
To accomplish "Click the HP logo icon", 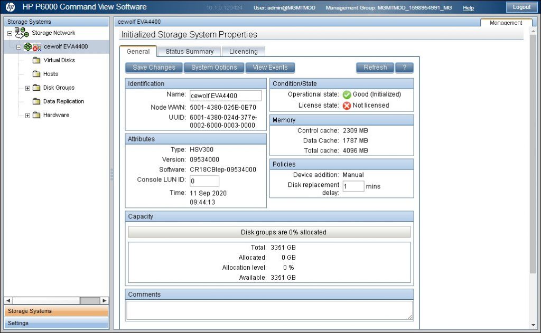I will (11, 7).
